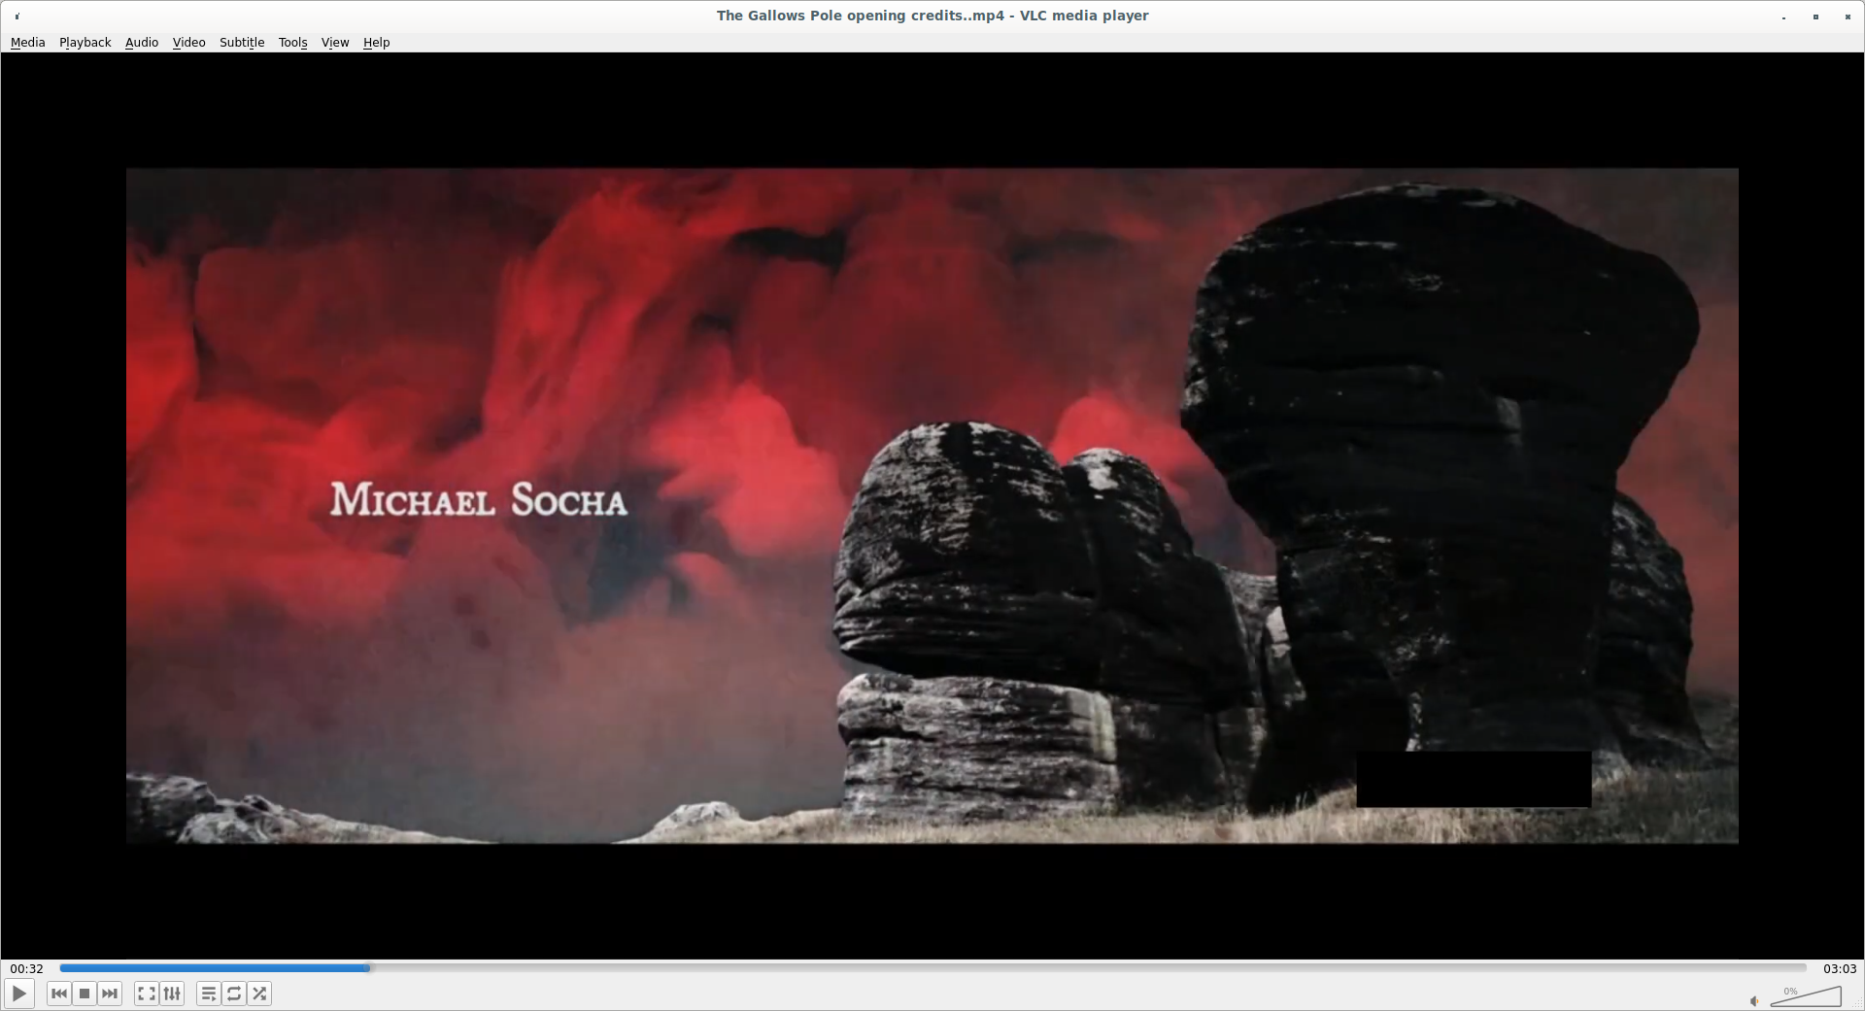Screen dimensions: 1865x1011
Task: Open the Media menu
Action: (x=28, y=43)
